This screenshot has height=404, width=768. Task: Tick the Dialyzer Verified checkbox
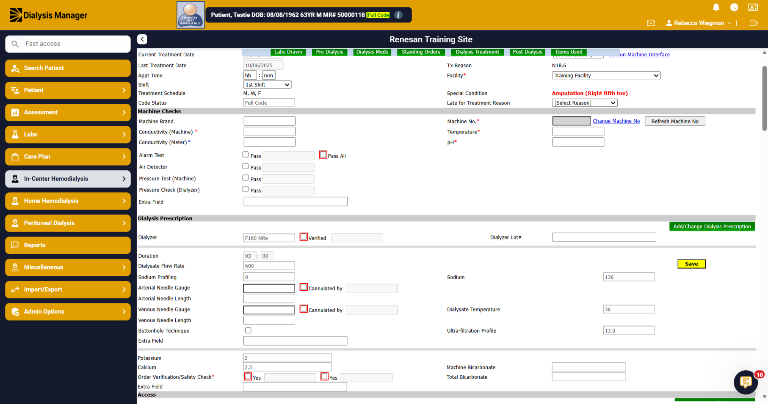[x=304, y=237]
